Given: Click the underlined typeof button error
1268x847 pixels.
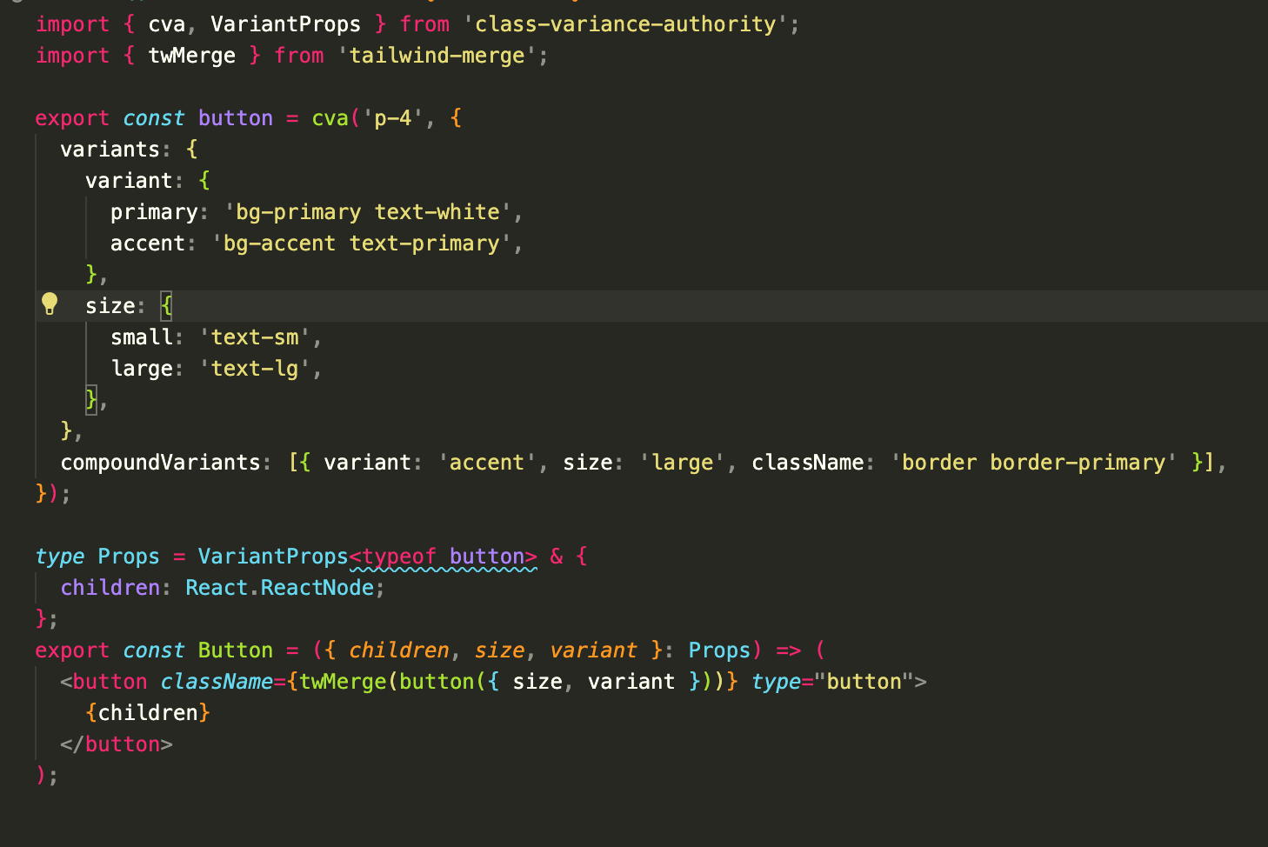Looking at the screenshot, I should (444, 556).
